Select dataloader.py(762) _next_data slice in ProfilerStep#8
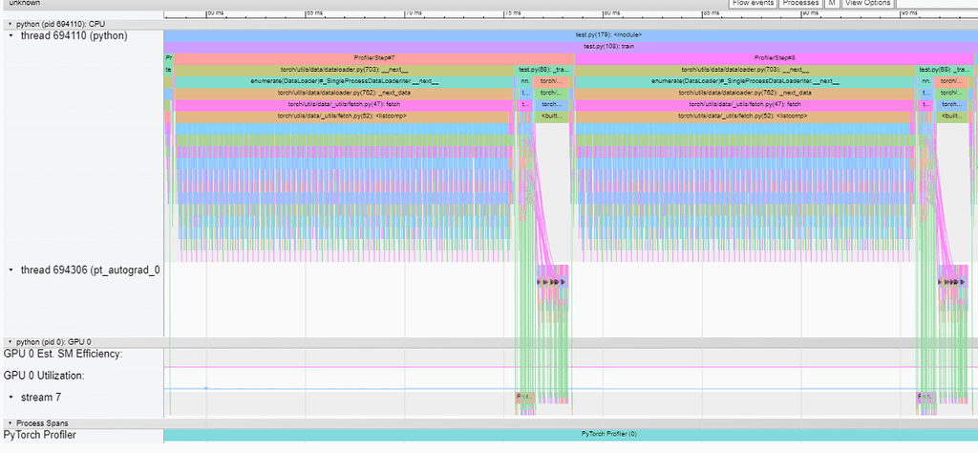Viewport: 978px width, 453px height. (x=745, y=93)
